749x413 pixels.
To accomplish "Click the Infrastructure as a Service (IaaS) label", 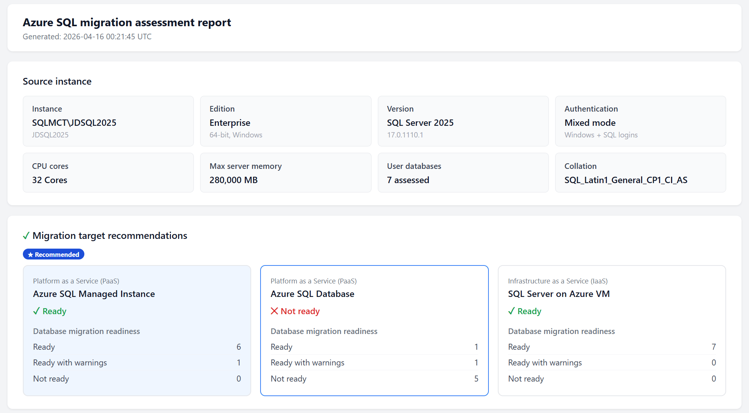I will tap(558, 281).
